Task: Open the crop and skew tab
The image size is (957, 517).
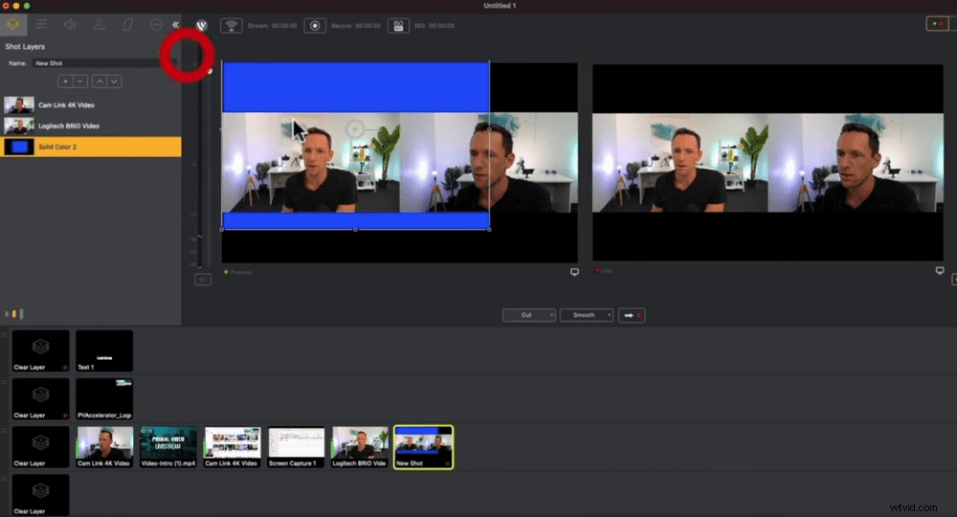Action: 127,25
